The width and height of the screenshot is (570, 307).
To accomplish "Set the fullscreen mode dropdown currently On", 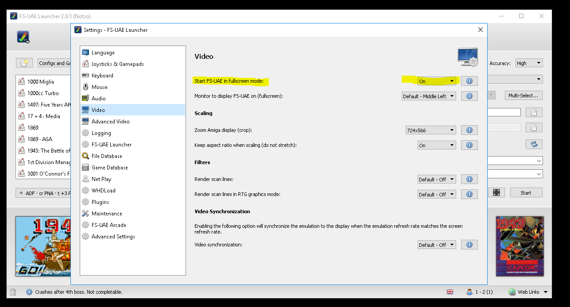I will (x=437, y=81).
